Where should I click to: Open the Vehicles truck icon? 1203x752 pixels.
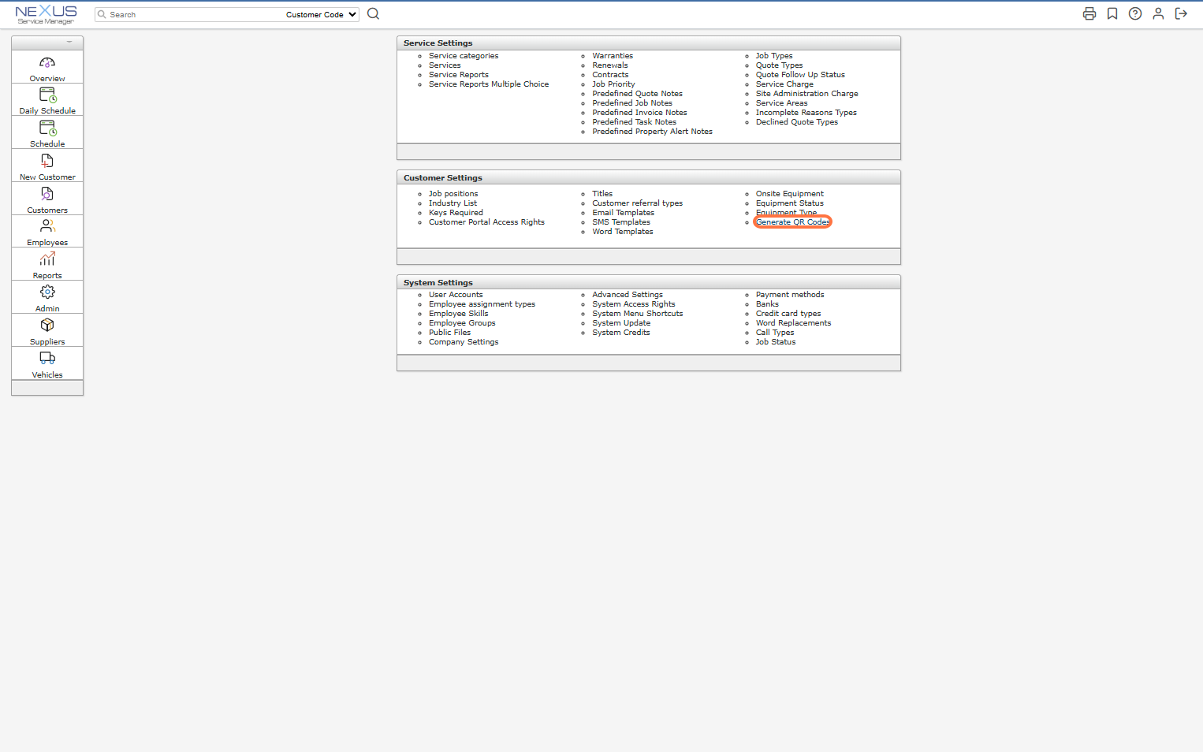[x=47, y=358]
